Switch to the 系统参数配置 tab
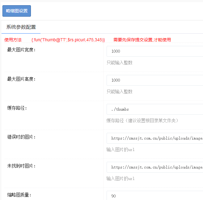 [x=21, y=27]
